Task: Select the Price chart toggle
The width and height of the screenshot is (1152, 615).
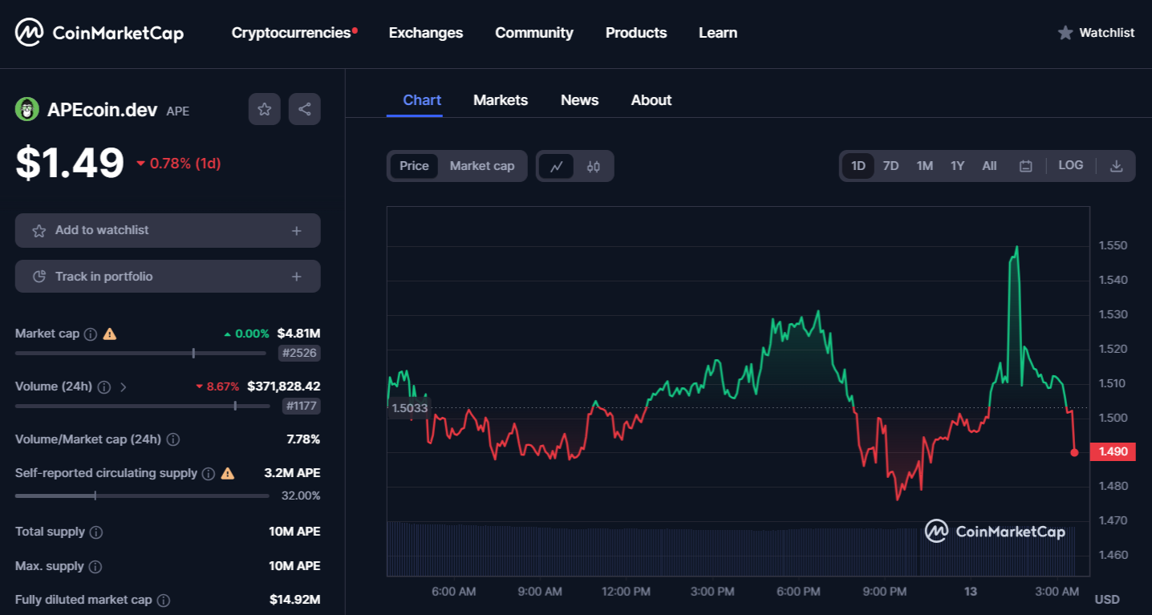Action: (x=415, y=166)
